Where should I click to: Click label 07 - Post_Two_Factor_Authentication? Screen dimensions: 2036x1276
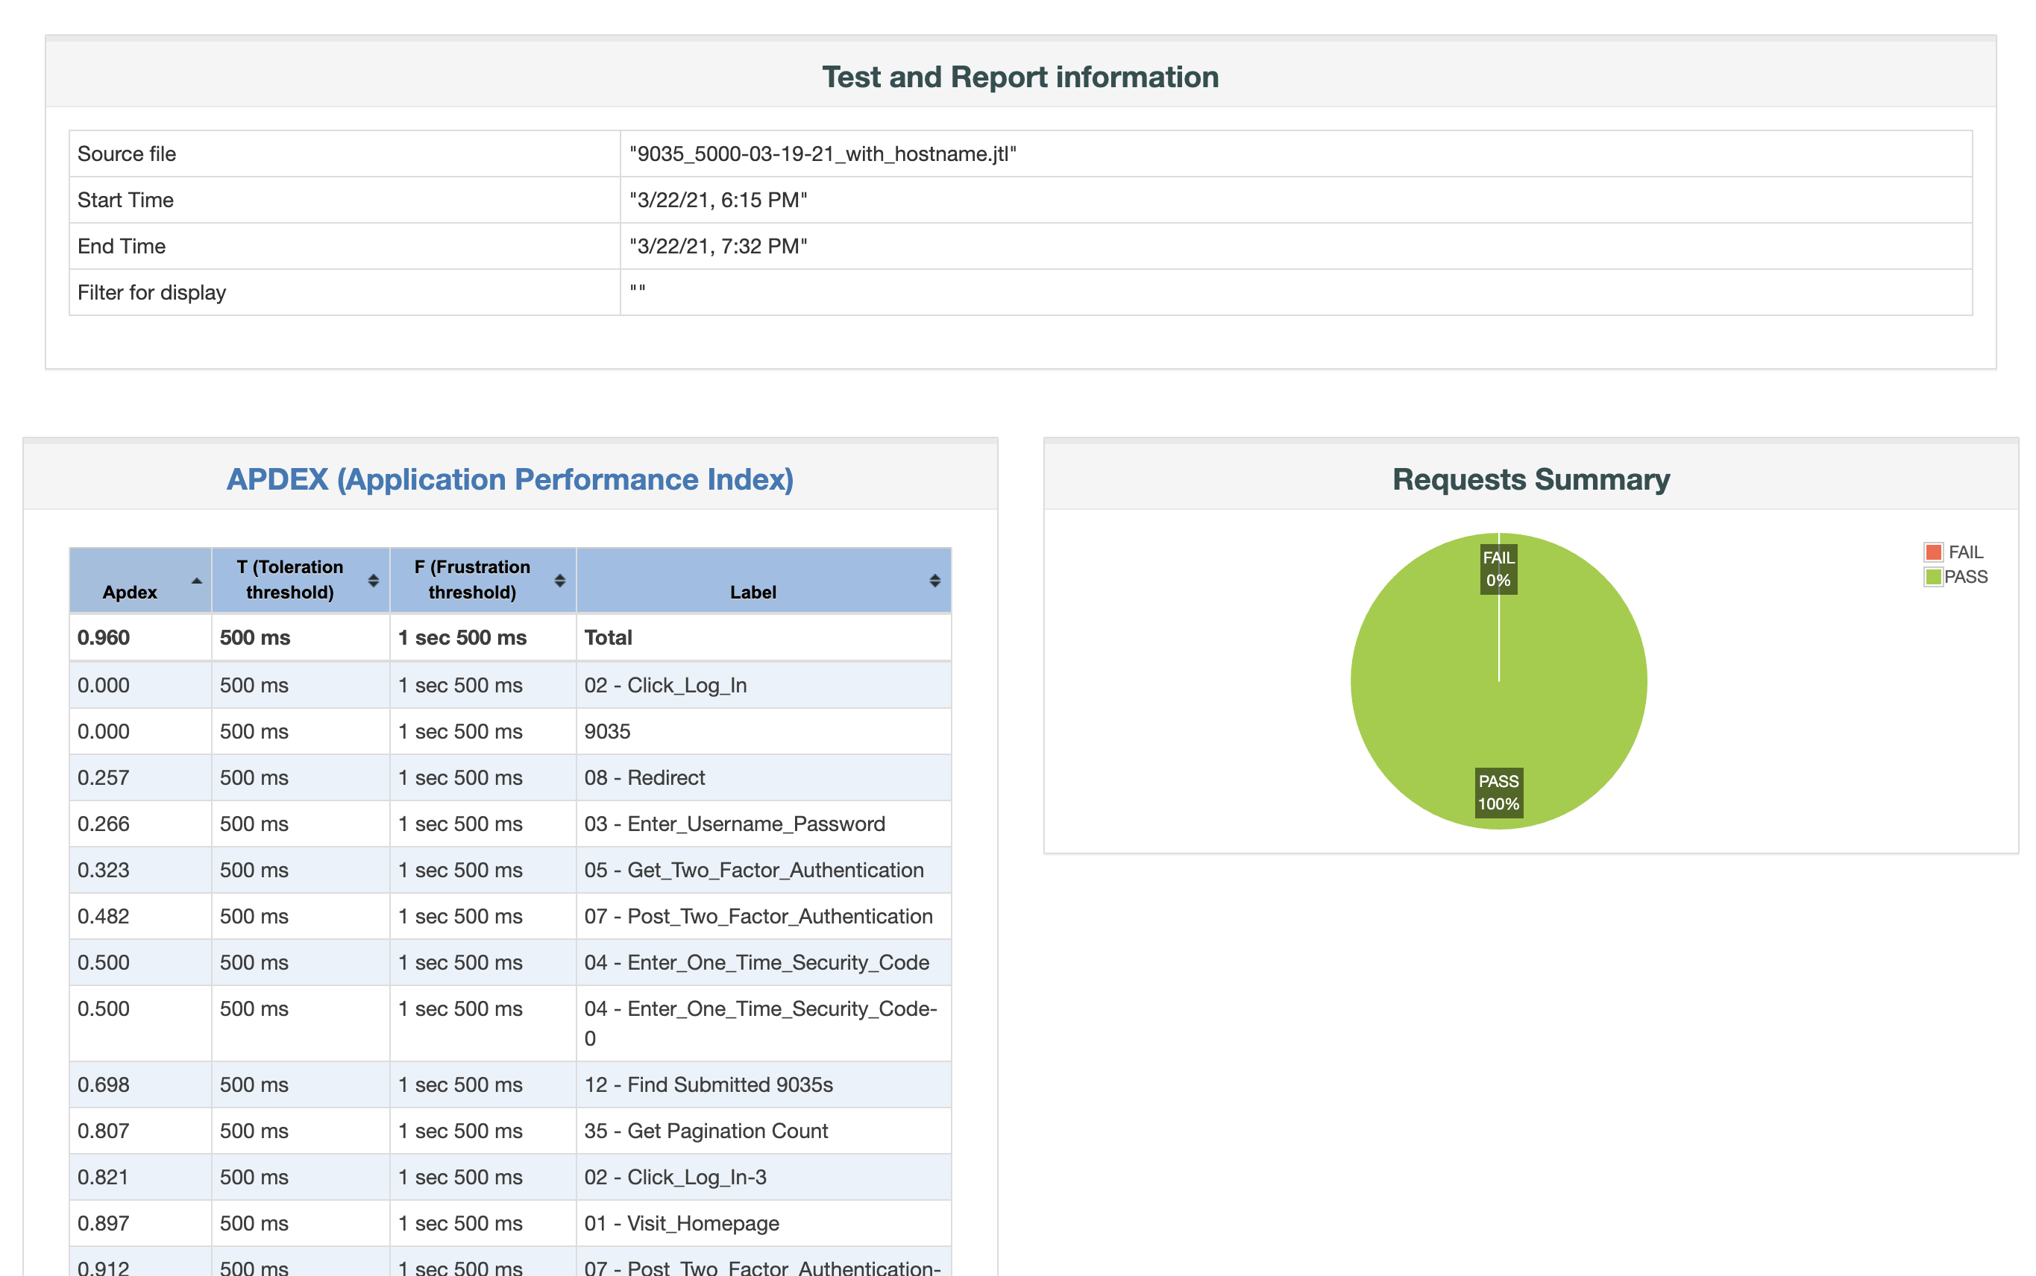pyautogui.click(x=758, y=917)
